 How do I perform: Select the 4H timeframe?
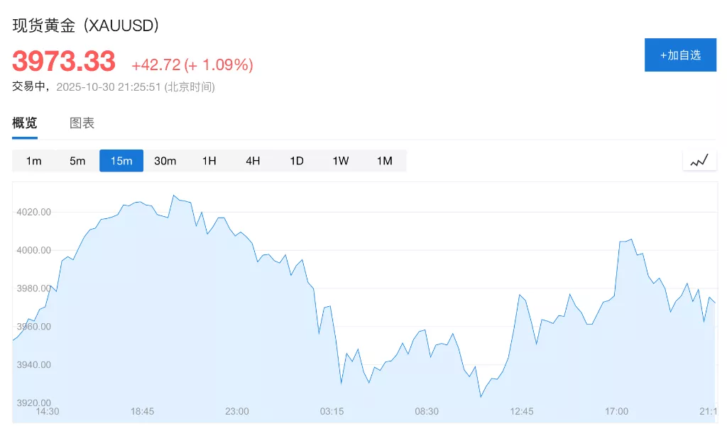click(x=253, y=161)
